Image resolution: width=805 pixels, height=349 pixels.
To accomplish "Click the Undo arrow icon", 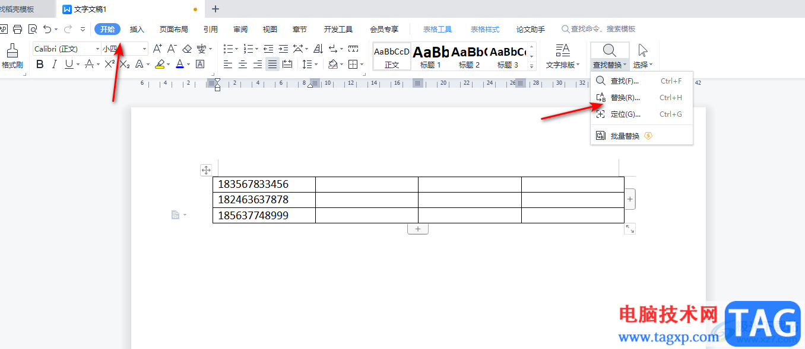I will (x=47, y=29).
